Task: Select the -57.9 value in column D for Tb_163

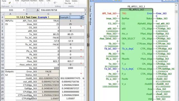Action: (x=70, y=41)
